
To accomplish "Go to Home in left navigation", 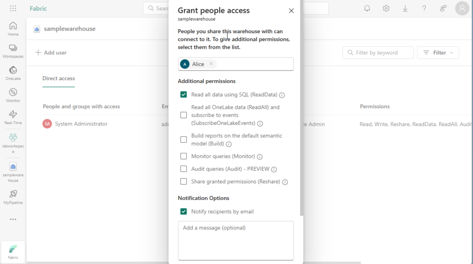I will pyautogui.click(x=13, y=28).
